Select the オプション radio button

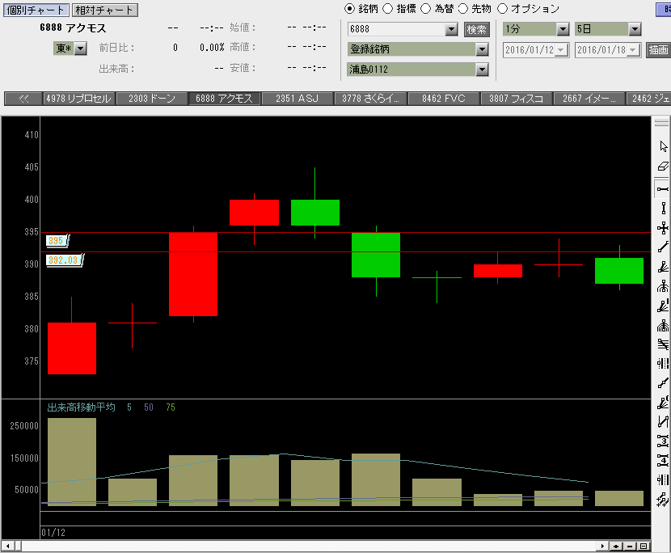point(502,9)
